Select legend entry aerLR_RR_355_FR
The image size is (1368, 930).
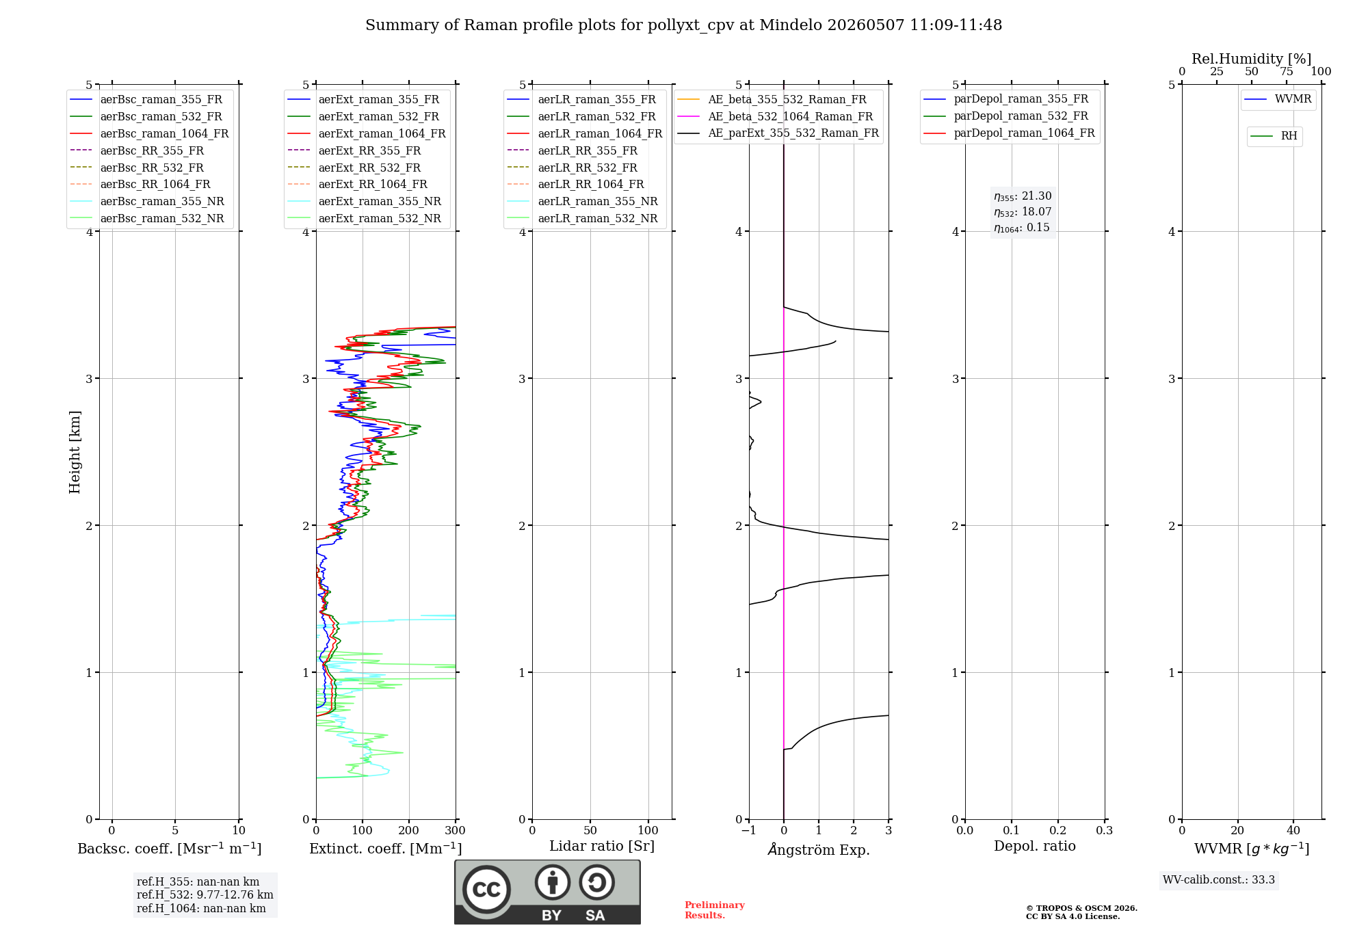coord(573,150)
